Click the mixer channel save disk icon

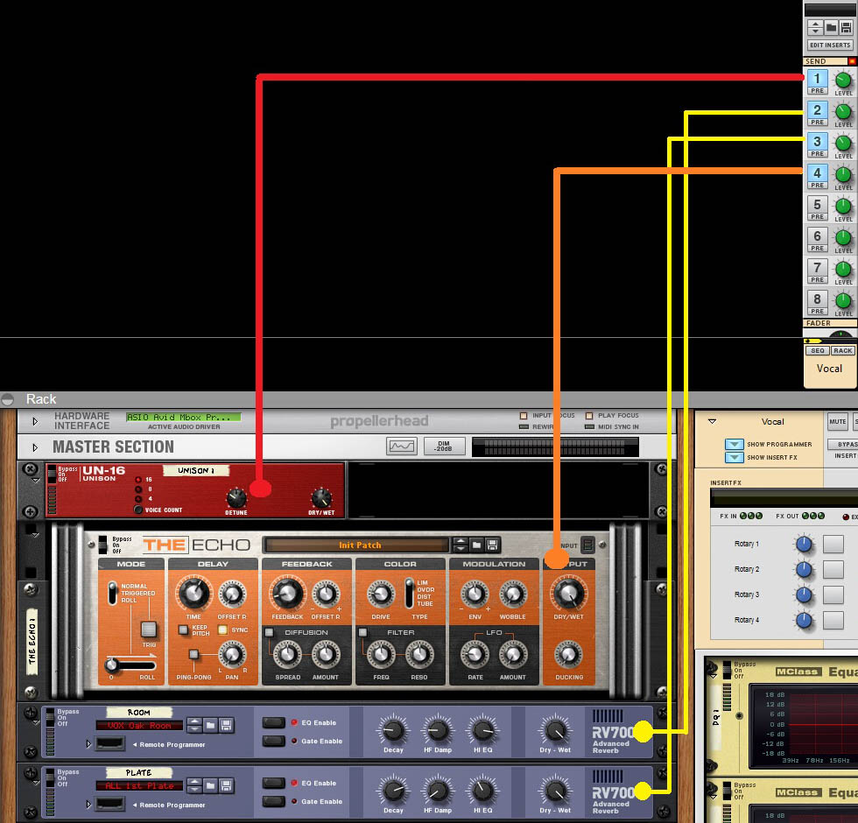pos(846,27)
